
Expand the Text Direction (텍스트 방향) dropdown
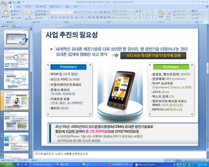click(x=120, y=11)
